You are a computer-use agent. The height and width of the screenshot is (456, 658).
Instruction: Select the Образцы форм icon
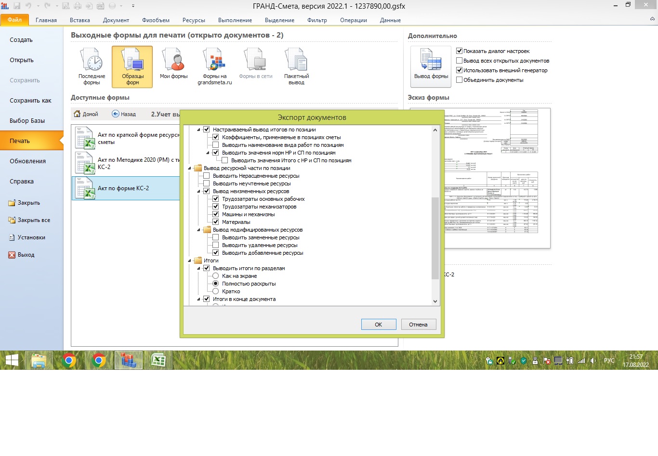[132, 60]
